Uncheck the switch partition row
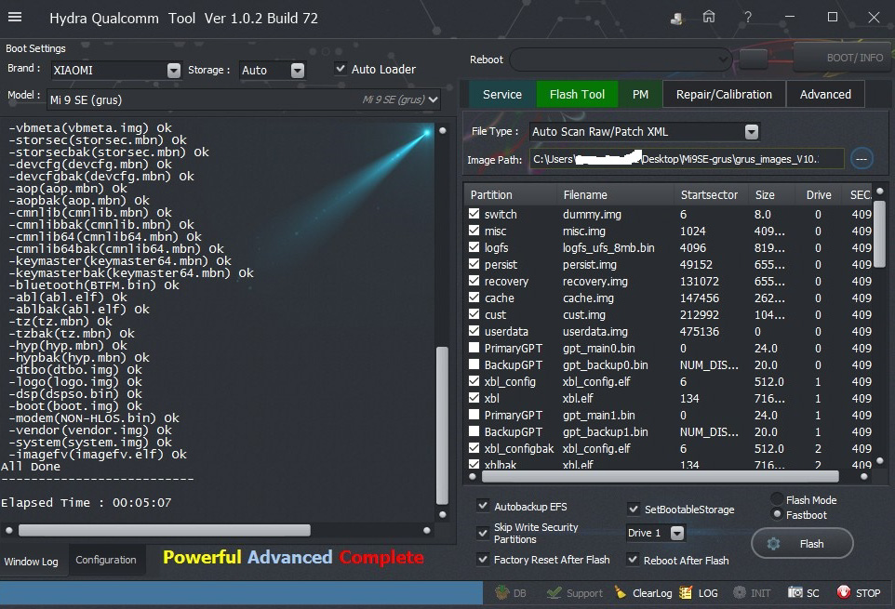 [x=474, y=214]
